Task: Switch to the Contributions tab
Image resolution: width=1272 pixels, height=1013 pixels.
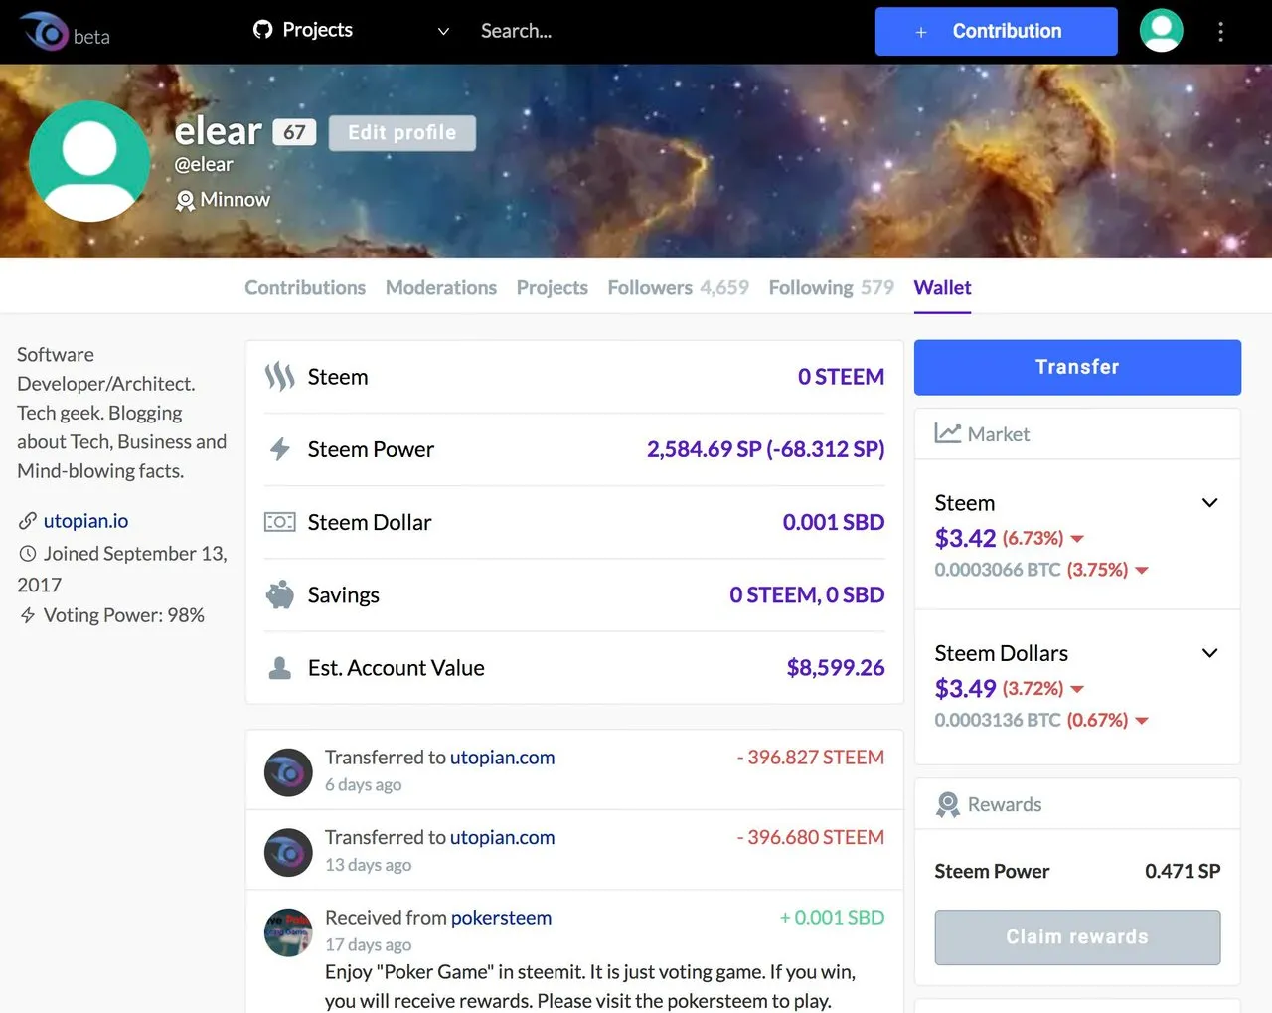Action: pos(305,287)
